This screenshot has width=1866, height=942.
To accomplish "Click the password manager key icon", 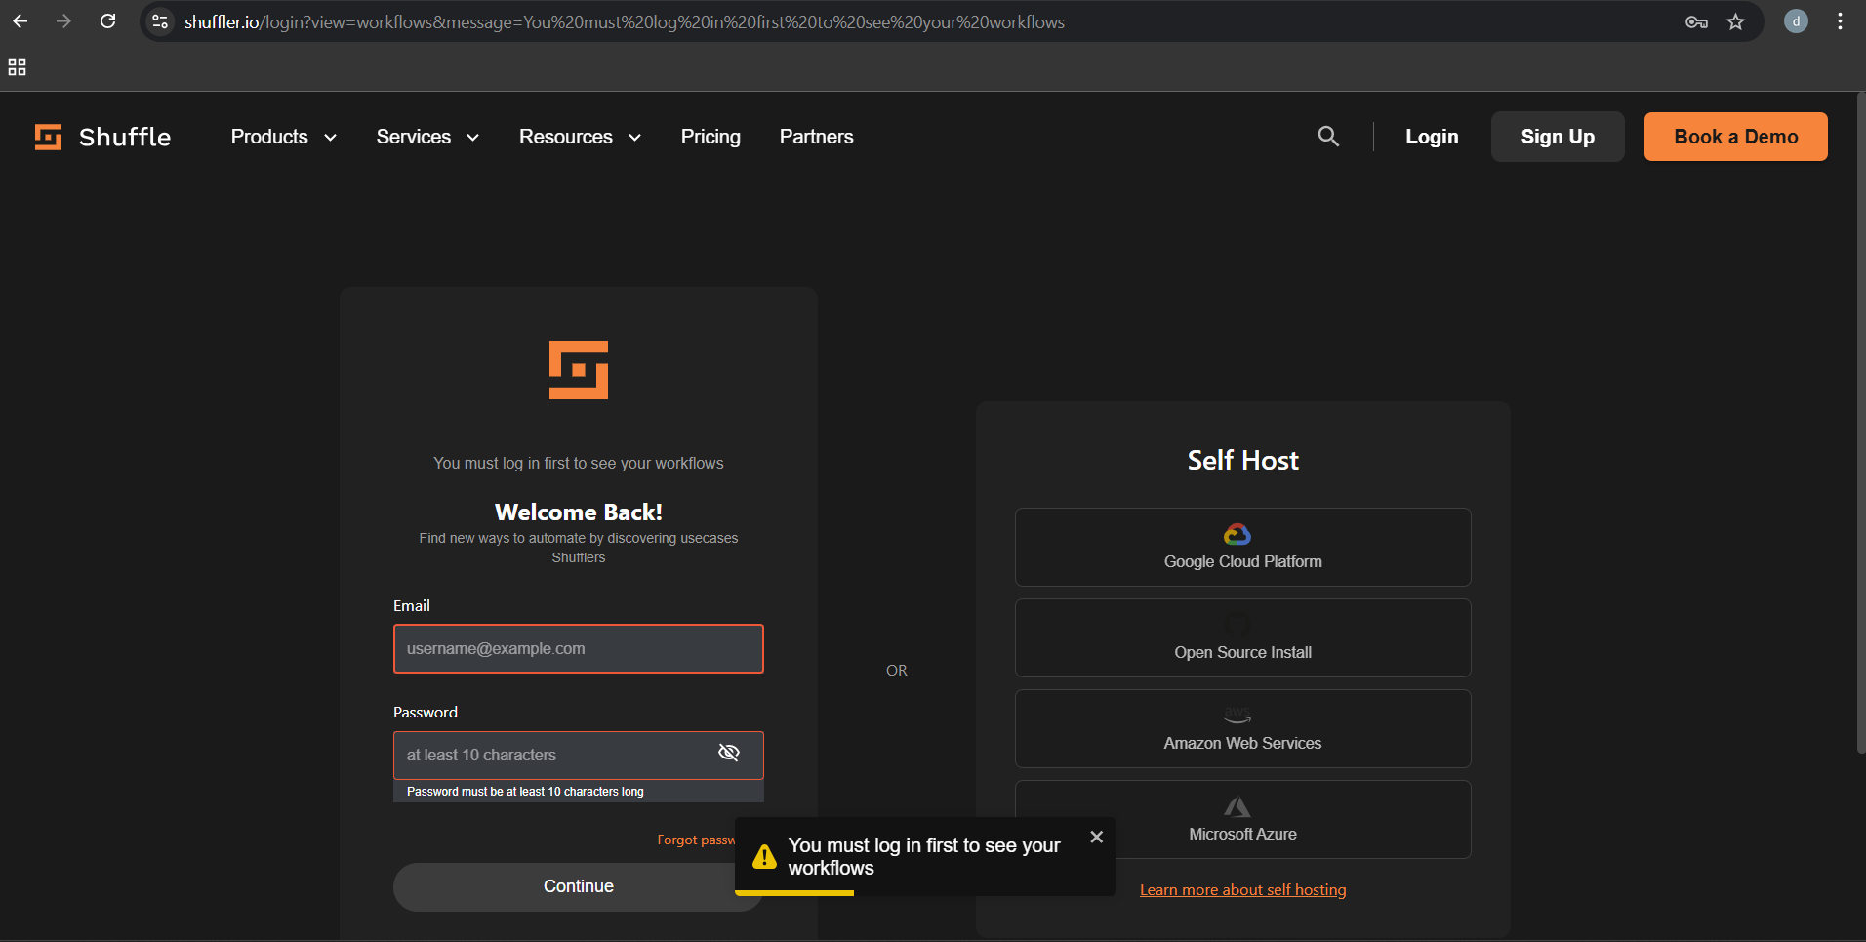I will coord(1697,20).
